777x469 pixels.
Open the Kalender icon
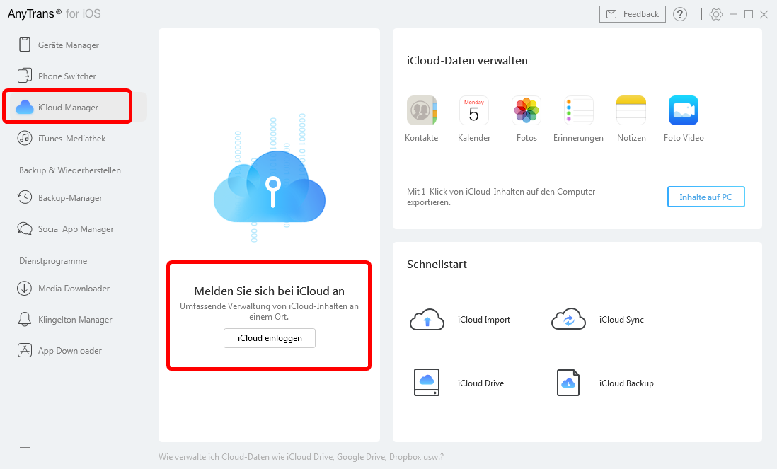point(474,110)
